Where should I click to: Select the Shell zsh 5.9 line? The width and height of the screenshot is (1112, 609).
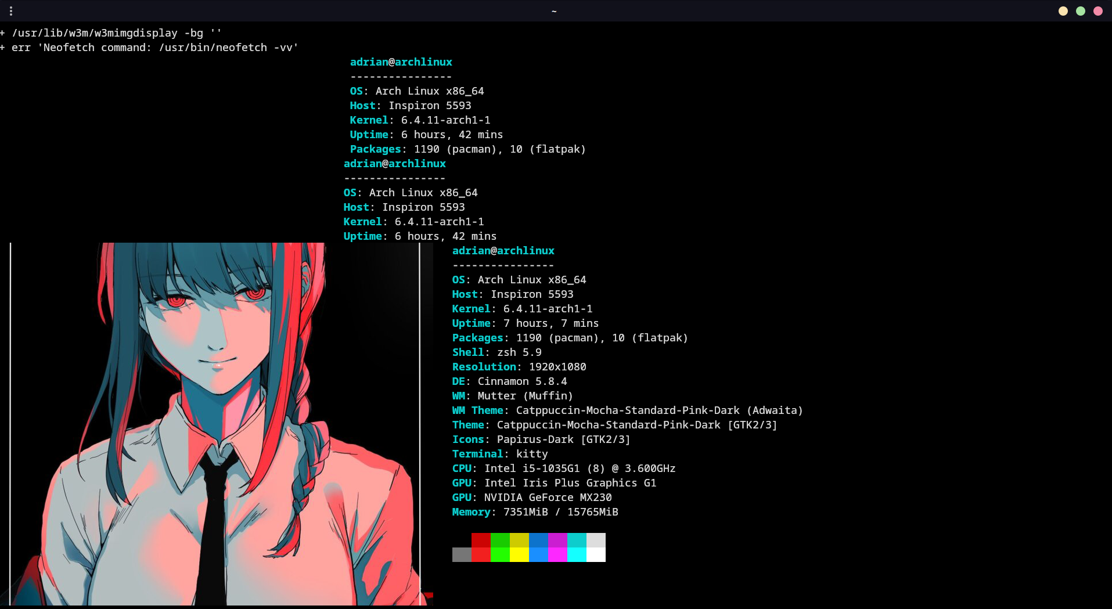pos(496,352)
